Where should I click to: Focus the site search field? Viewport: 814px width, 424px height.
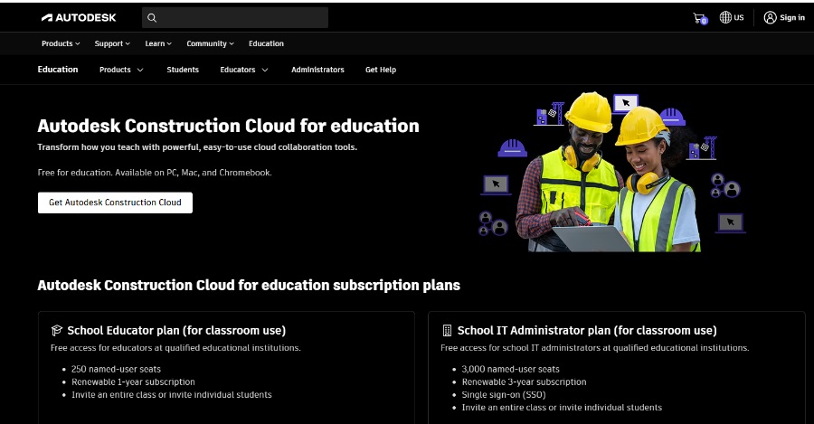(x=234, y=18)
